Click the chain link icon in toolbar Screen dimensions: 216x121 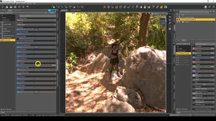[157, 7]
